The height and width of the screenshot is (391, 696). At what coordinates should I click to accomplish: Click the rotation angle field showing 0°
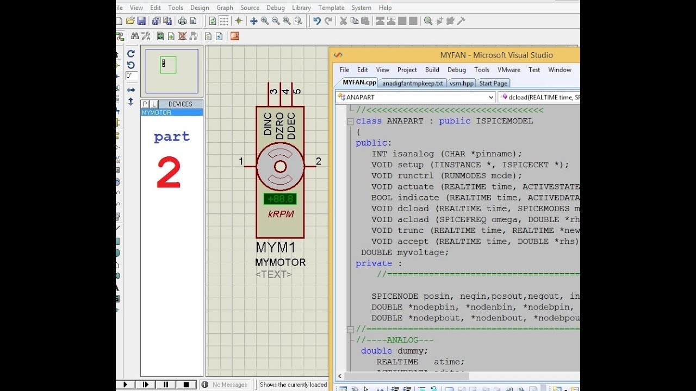(131, 75)
